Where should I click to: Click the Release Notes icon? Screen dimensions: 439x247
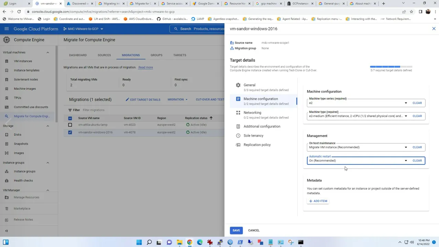(x=7, y=219)
